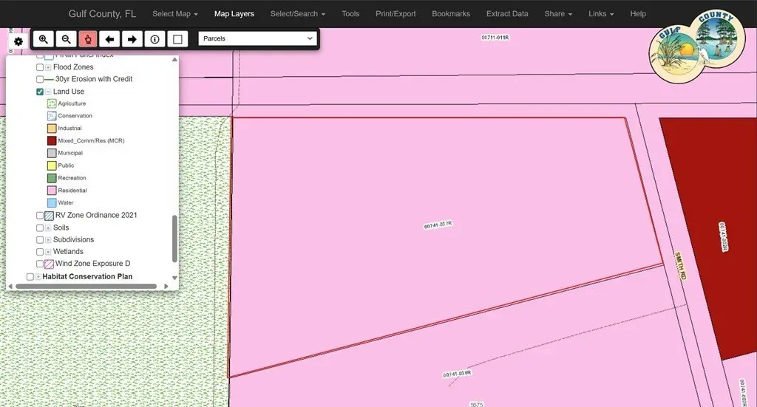Click the Extract Data link
757x407 pixels.
click(x=506, y=13)
